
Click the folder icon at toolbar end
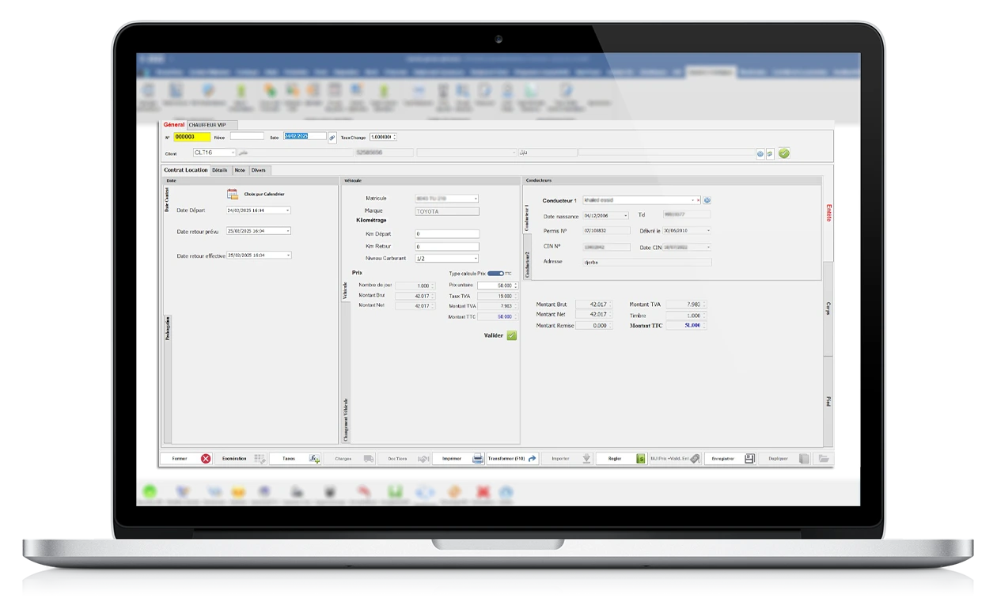823,458
